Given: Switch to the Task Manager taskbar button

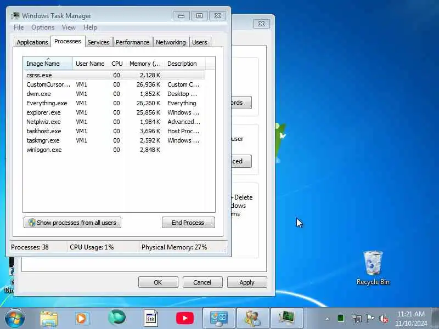Looking at the screenshot, I should [286, 319].
